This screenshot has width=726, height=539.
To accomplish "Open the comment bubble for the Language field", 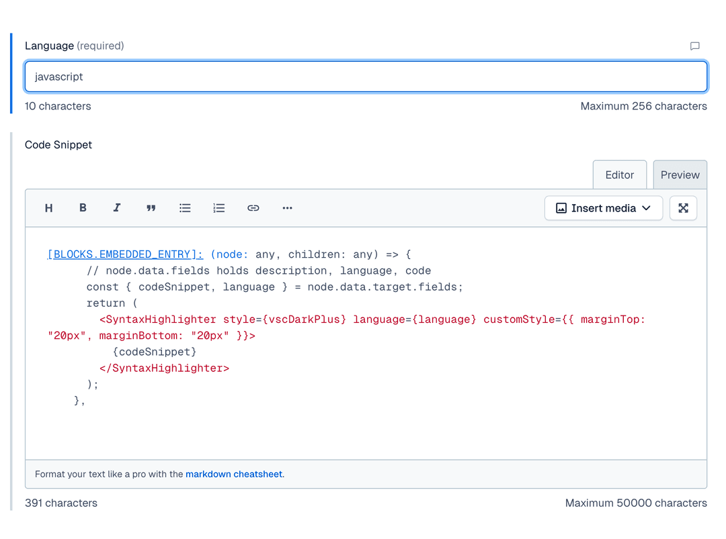I will (695, 46).
